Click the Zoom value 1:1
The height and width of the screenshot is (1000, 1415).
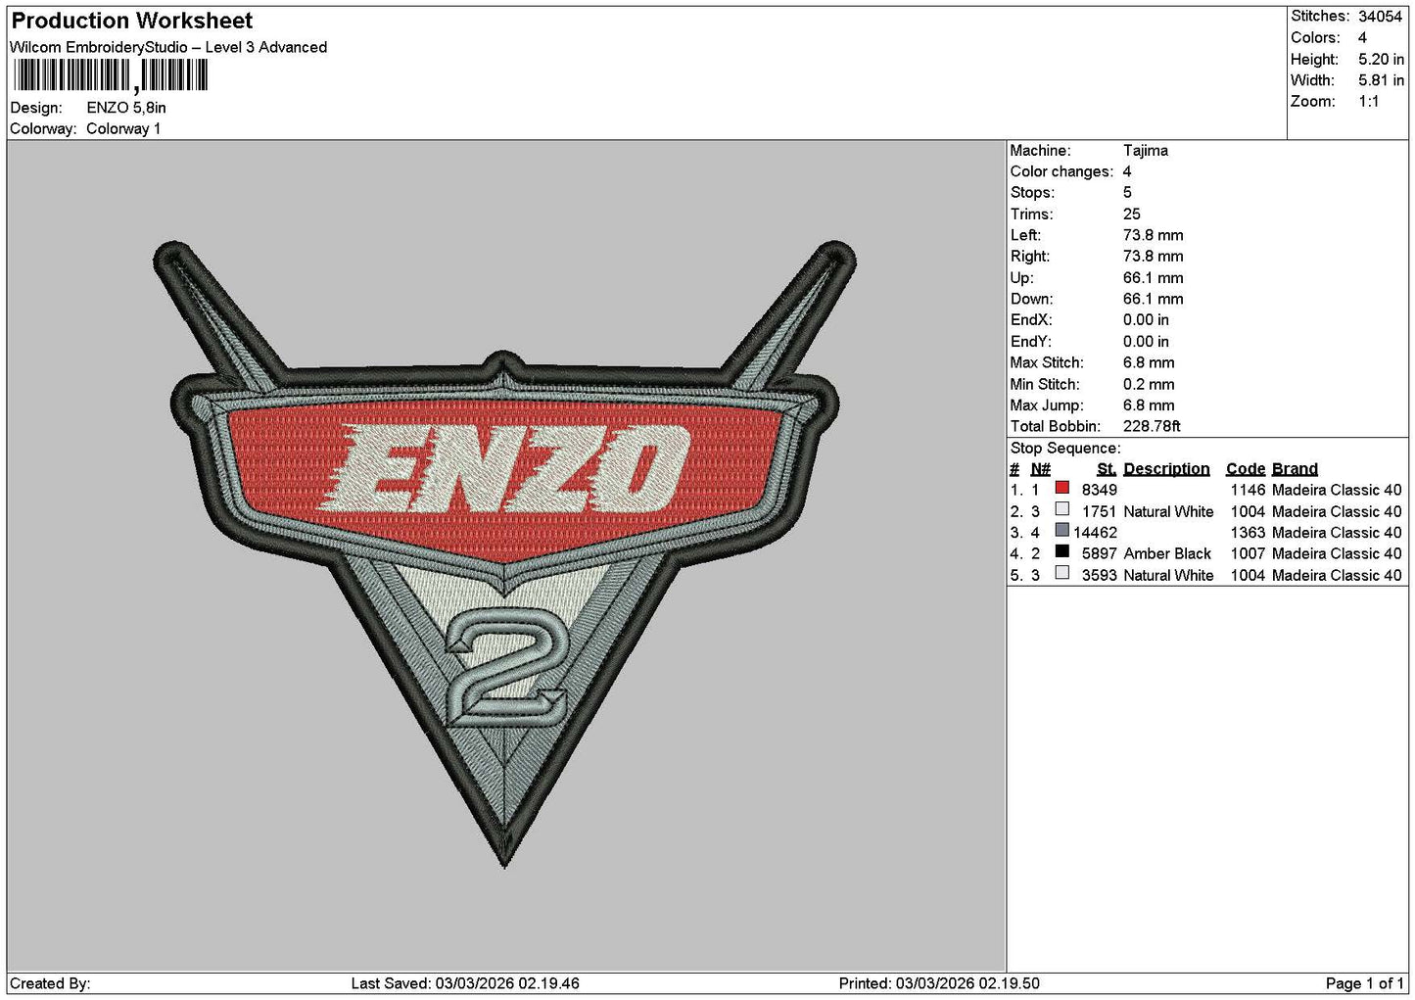[1369, 102]
